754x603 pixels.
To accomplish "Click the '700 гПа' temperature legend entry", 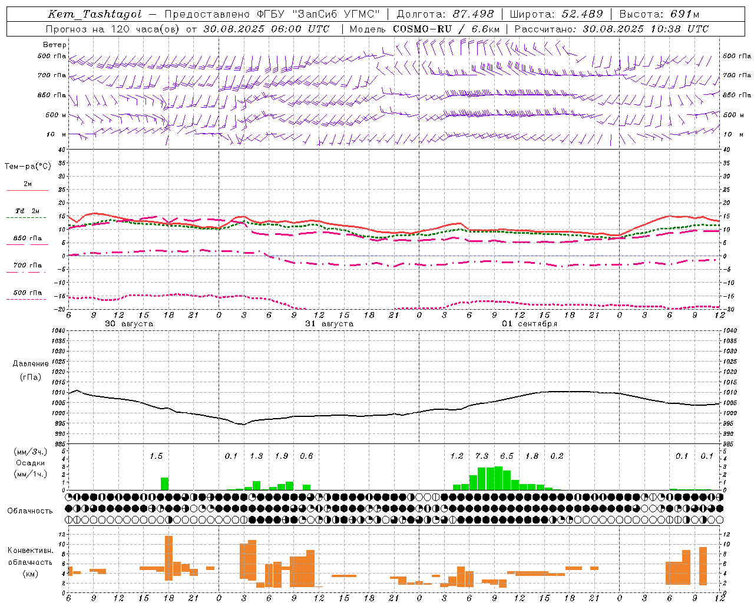I will (28, 265).
